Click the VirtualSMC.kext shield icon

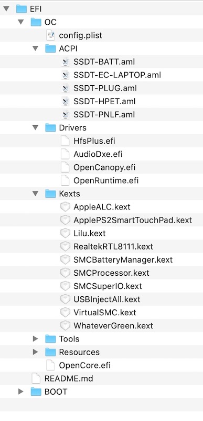tap(65, 312)
